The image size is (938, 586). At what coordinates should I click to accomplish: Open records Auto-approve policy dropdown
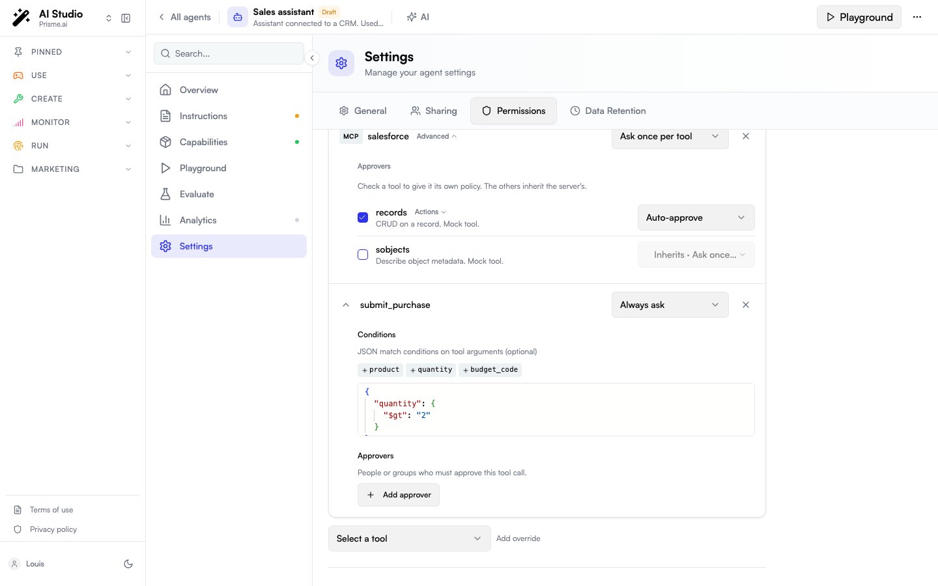[696, 217]
